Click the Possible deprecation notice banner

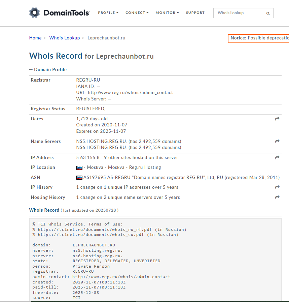(258, 38)
